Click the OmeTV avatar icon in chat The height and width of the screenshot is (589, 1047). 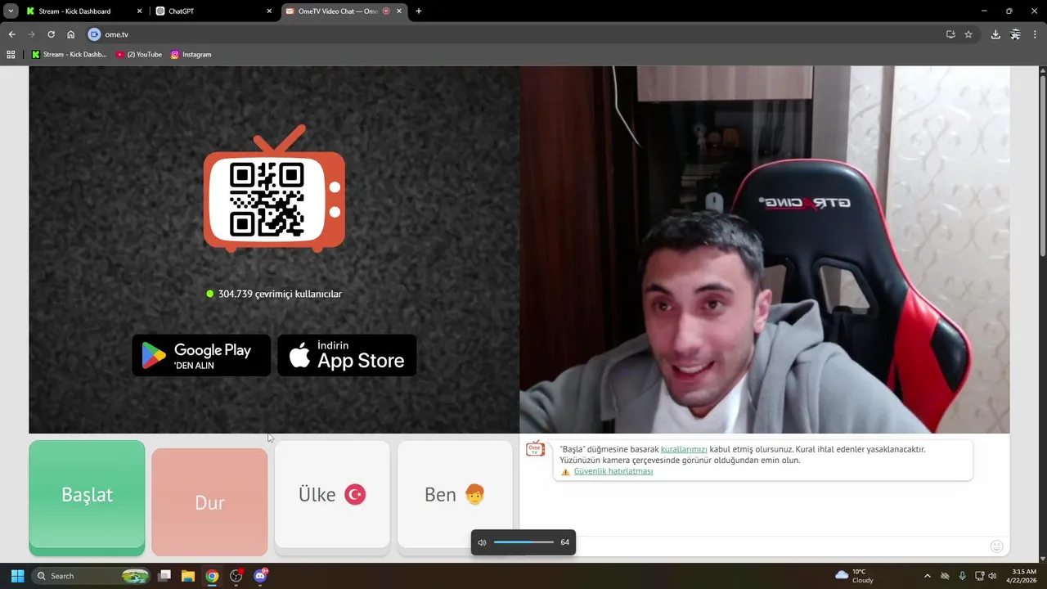[x=535, y=449]
